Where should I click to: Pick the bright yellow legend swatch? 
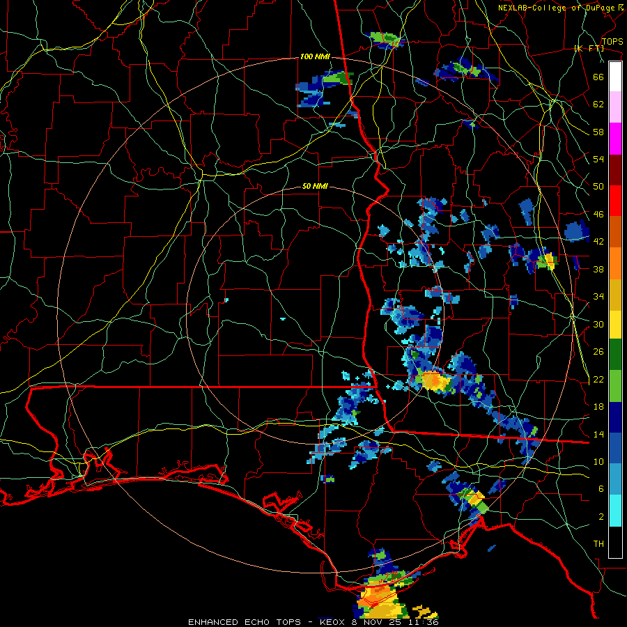(615, 324)
